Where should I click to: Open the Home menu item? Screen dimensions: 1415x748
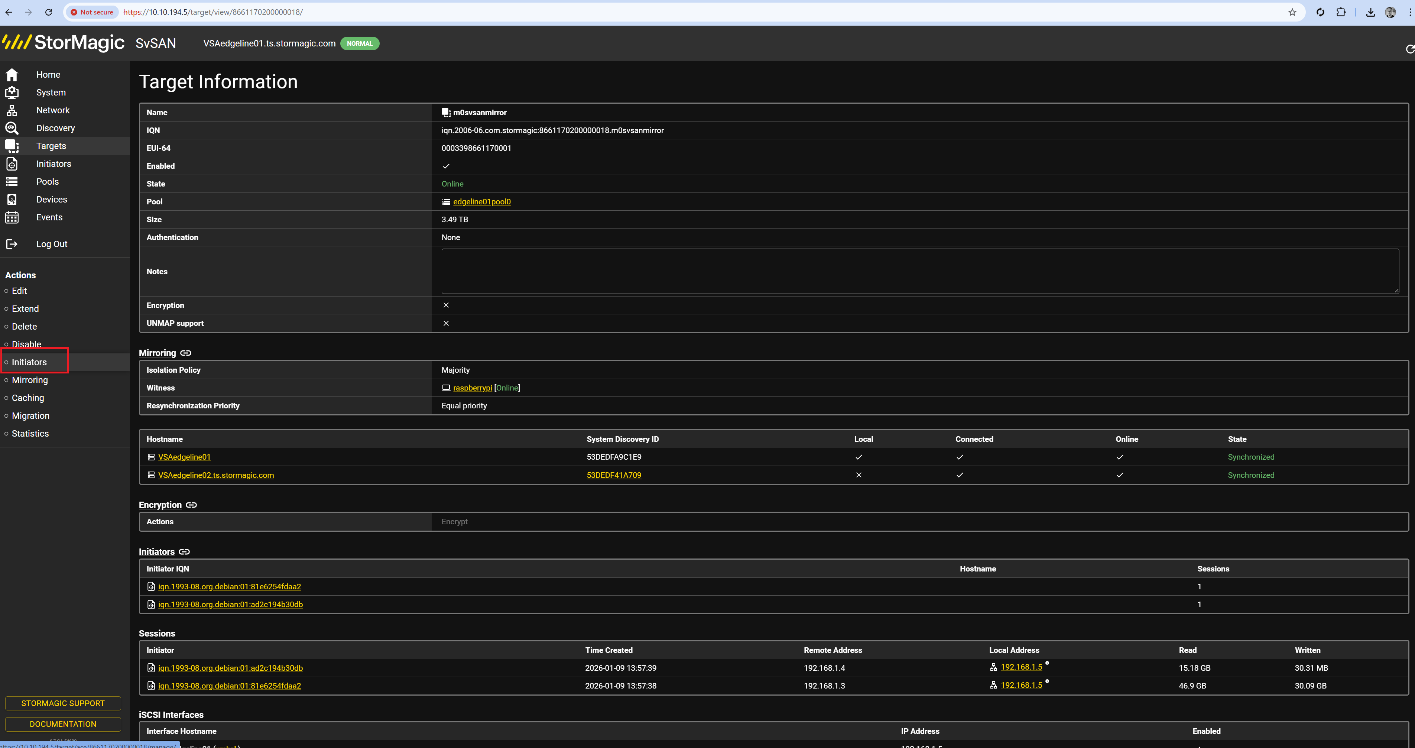(x=48, y=75)
